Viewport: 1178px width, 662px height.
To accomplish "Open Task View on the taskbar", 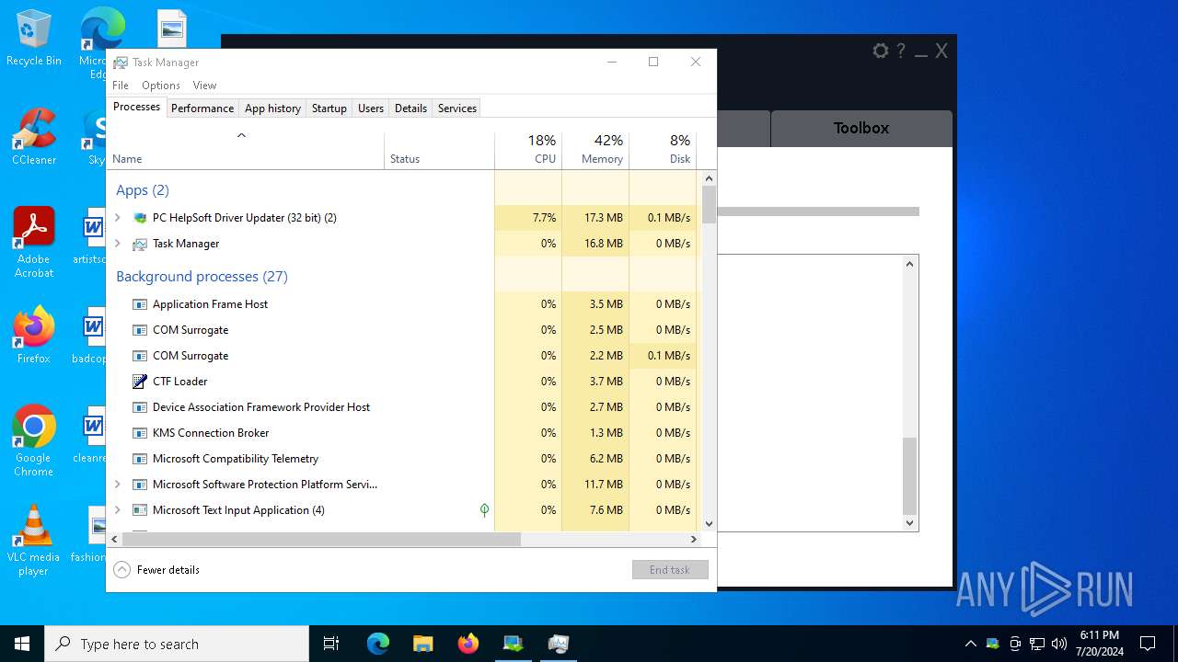I will click(x=331, y=644).
